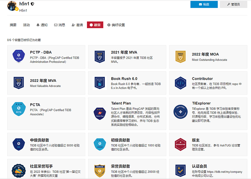Click the 认证会员 checkmark badge icon
The width and height of the screenshot is (251, 179).
(x=180, y=171)
